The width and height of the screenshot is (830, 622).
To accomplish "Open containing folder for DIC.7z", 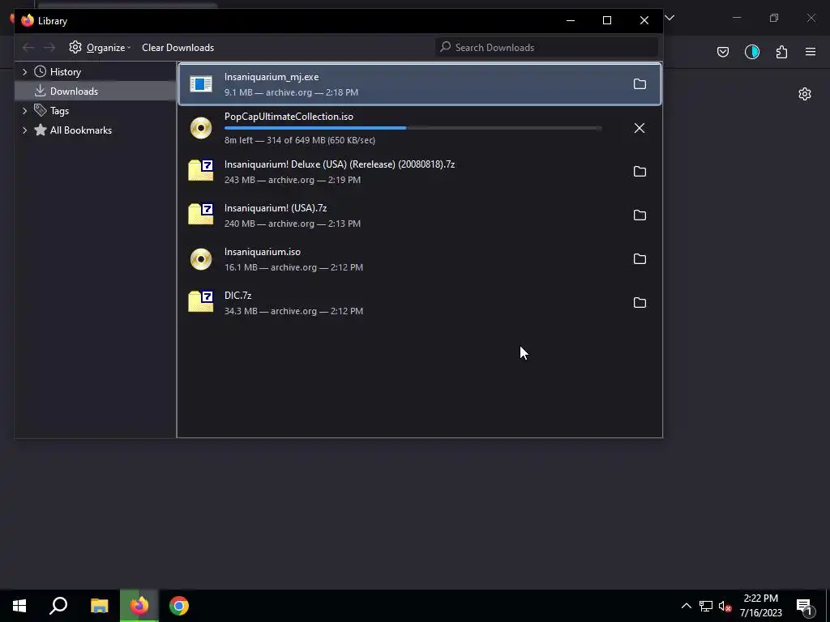I will coord(640,303).
